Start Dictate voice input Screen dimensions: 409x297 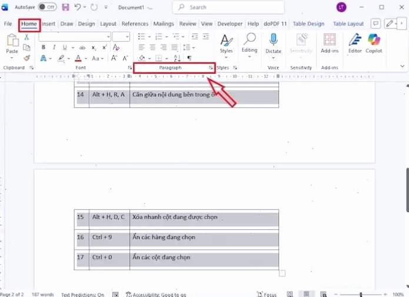[273, 39]
